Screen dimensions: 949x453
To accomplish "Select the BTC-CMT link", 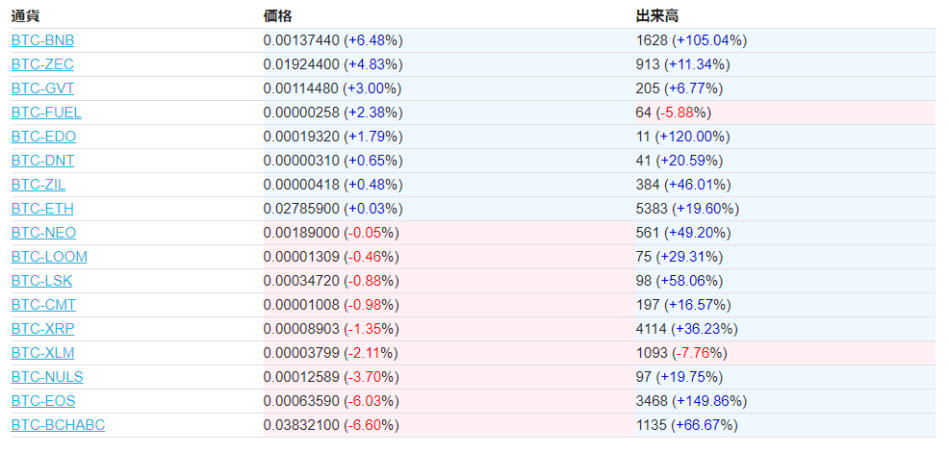I will [43, 305].
